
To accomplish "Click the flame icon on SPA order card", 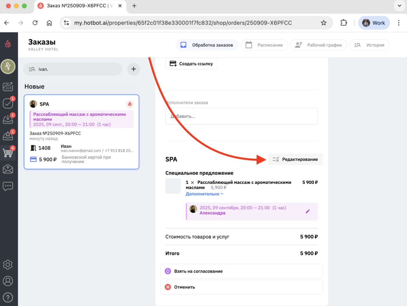I will [130, 104].
